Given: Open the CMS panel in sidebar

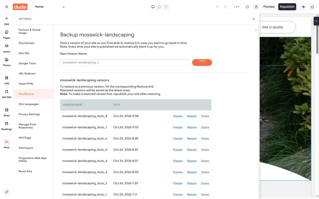Looking at the screenshot, I should [7, 81].
